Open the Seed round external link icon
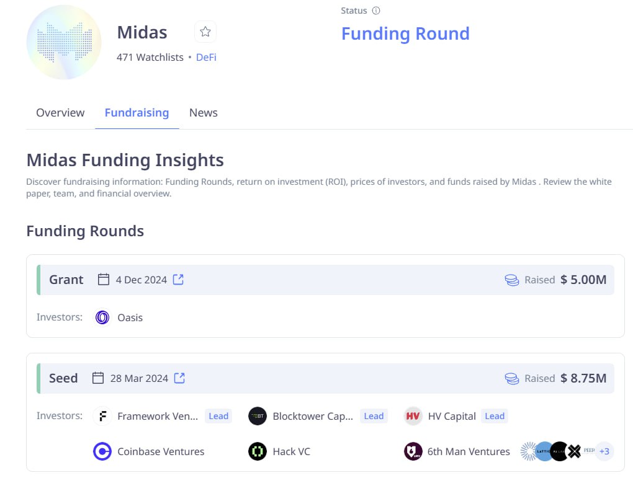The image size is (633, 478). [179, 378]
